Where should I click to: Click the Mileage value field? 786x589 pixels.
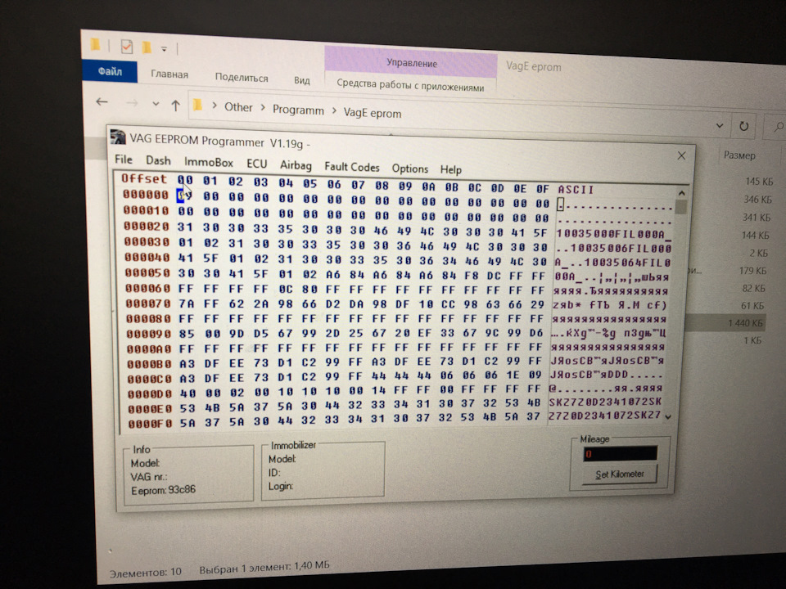(620, 454)
